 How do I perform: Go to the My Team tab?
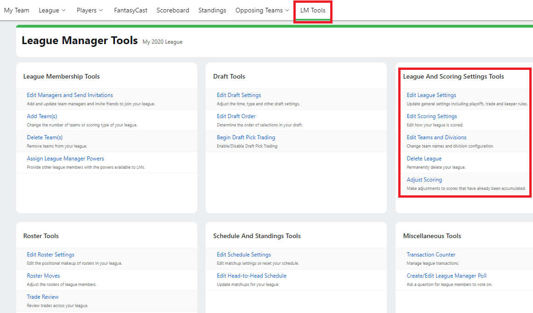pos(17,11)
